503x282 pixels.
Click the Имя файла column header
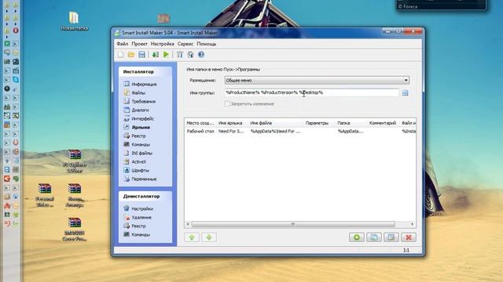pos(276,123)
